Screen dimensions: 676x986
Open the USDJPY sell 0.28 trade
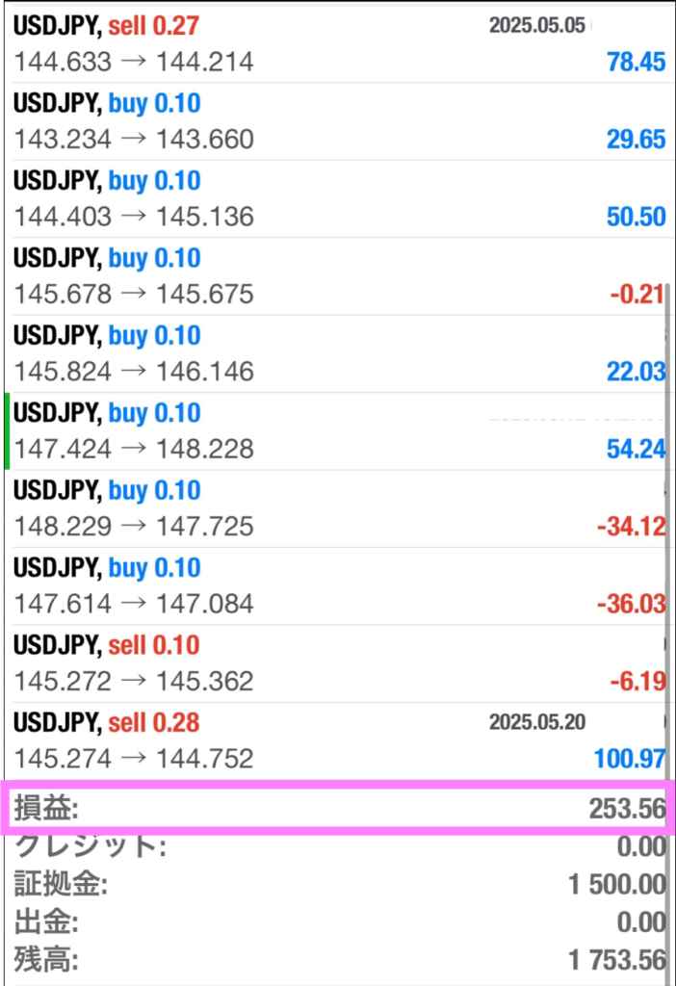coord(338,740)
